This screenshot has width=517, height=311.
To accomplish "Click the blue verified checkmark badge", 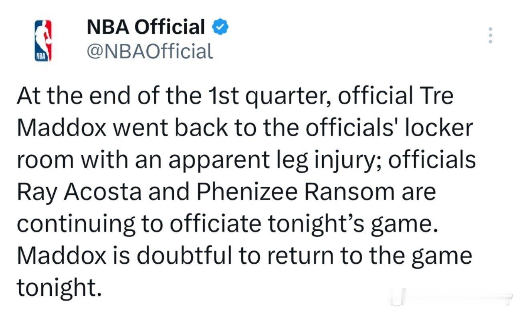I will point(220,27).
